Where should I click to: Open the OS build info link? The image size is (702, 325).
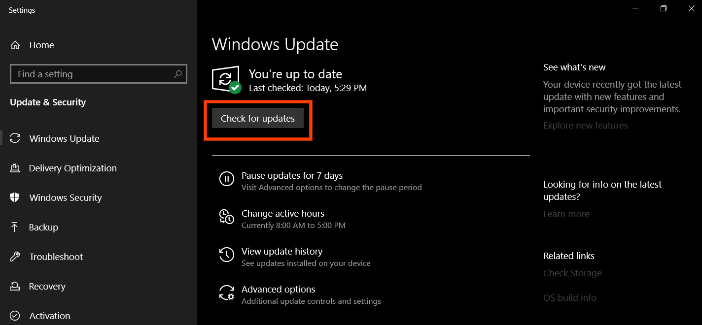[569, 298]
